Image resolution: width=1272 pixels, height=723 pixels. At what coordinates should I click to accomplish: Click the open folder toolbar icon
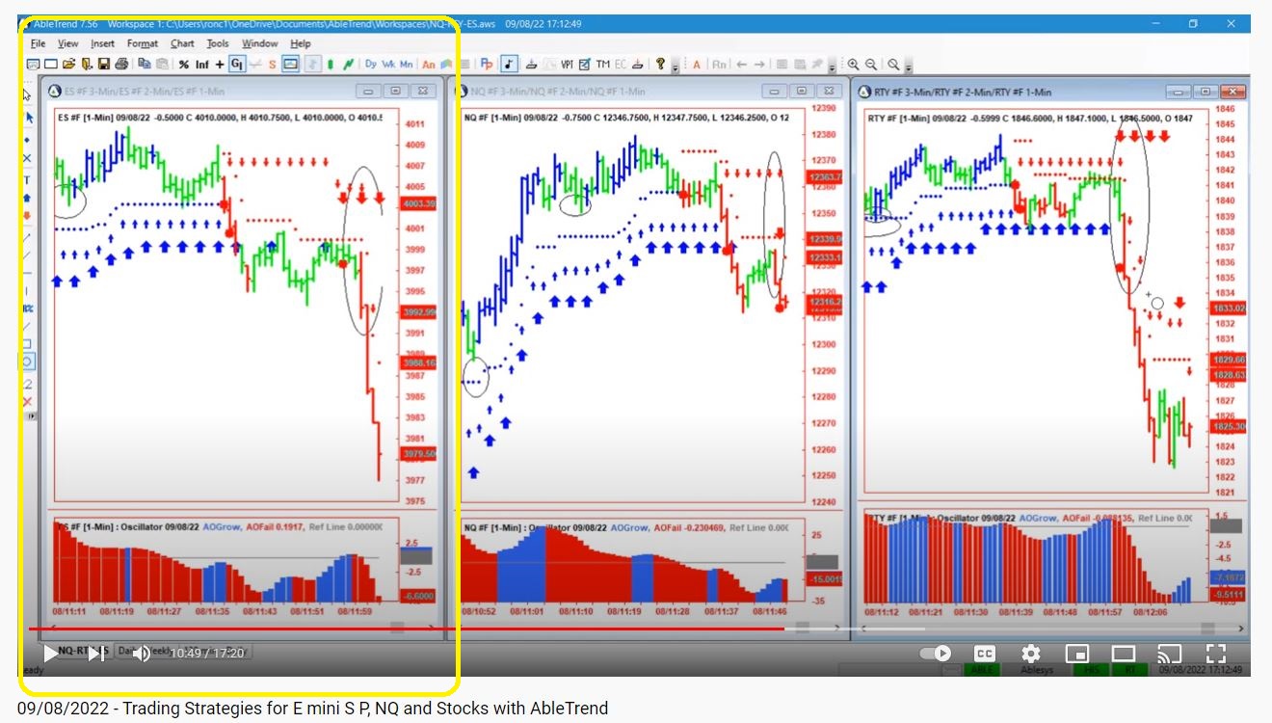coord(68,65)
